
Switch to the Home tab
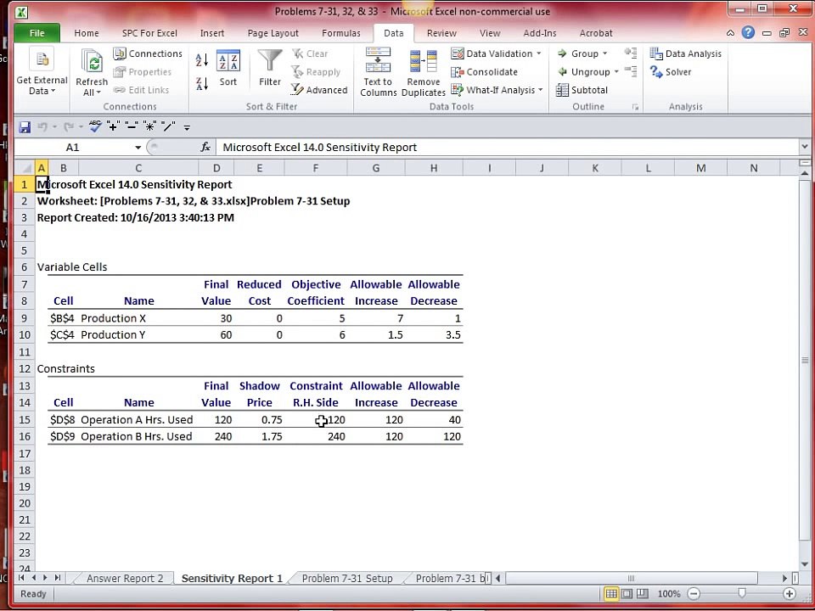click(87, 33)
